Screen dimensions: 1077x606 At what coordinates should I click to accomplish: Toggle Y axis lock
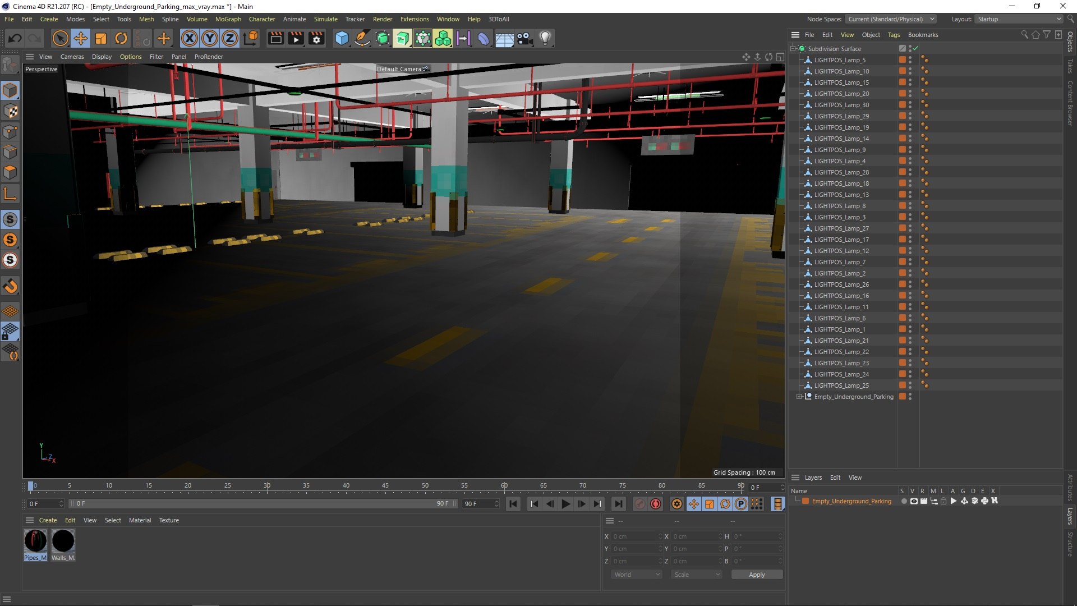point(210,38)
